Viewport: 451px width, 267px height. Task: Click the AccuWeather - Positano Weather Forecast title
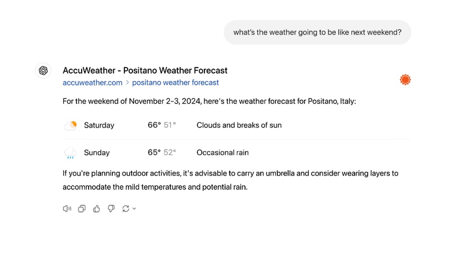pyautogui.click(x=145, y=71)
